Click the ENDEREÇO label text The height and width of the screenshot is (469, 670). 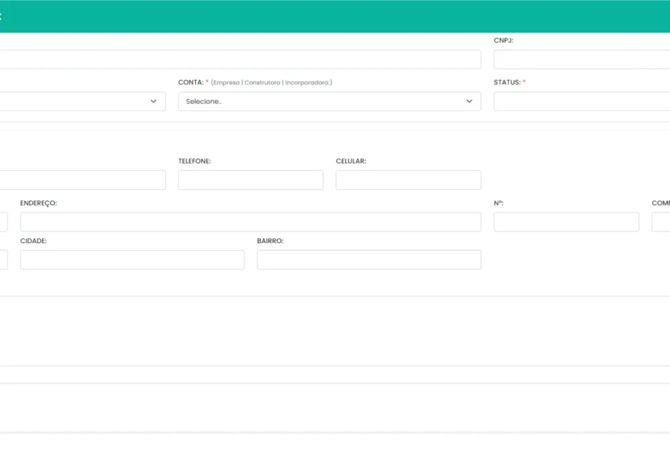tap(38, 202)
